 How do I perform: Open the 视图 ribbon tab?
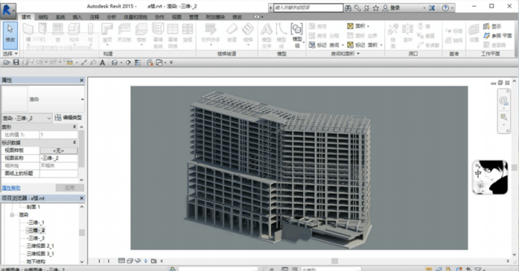(x=176, y=17)
